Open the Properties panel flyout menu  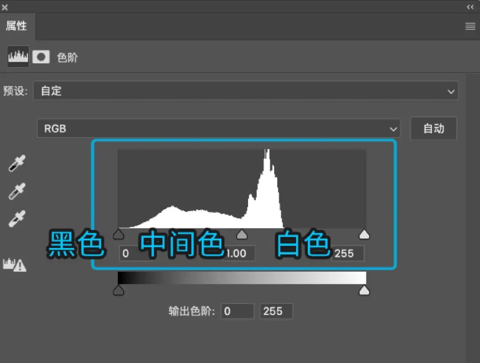(x=470, y=26)
